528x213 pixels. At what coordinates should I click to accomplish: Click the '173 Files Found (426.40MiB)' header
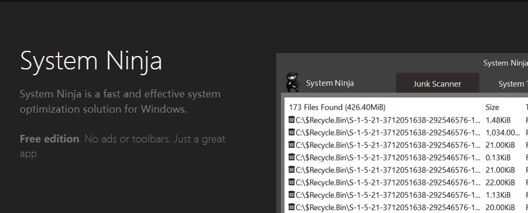pos(337,107)
